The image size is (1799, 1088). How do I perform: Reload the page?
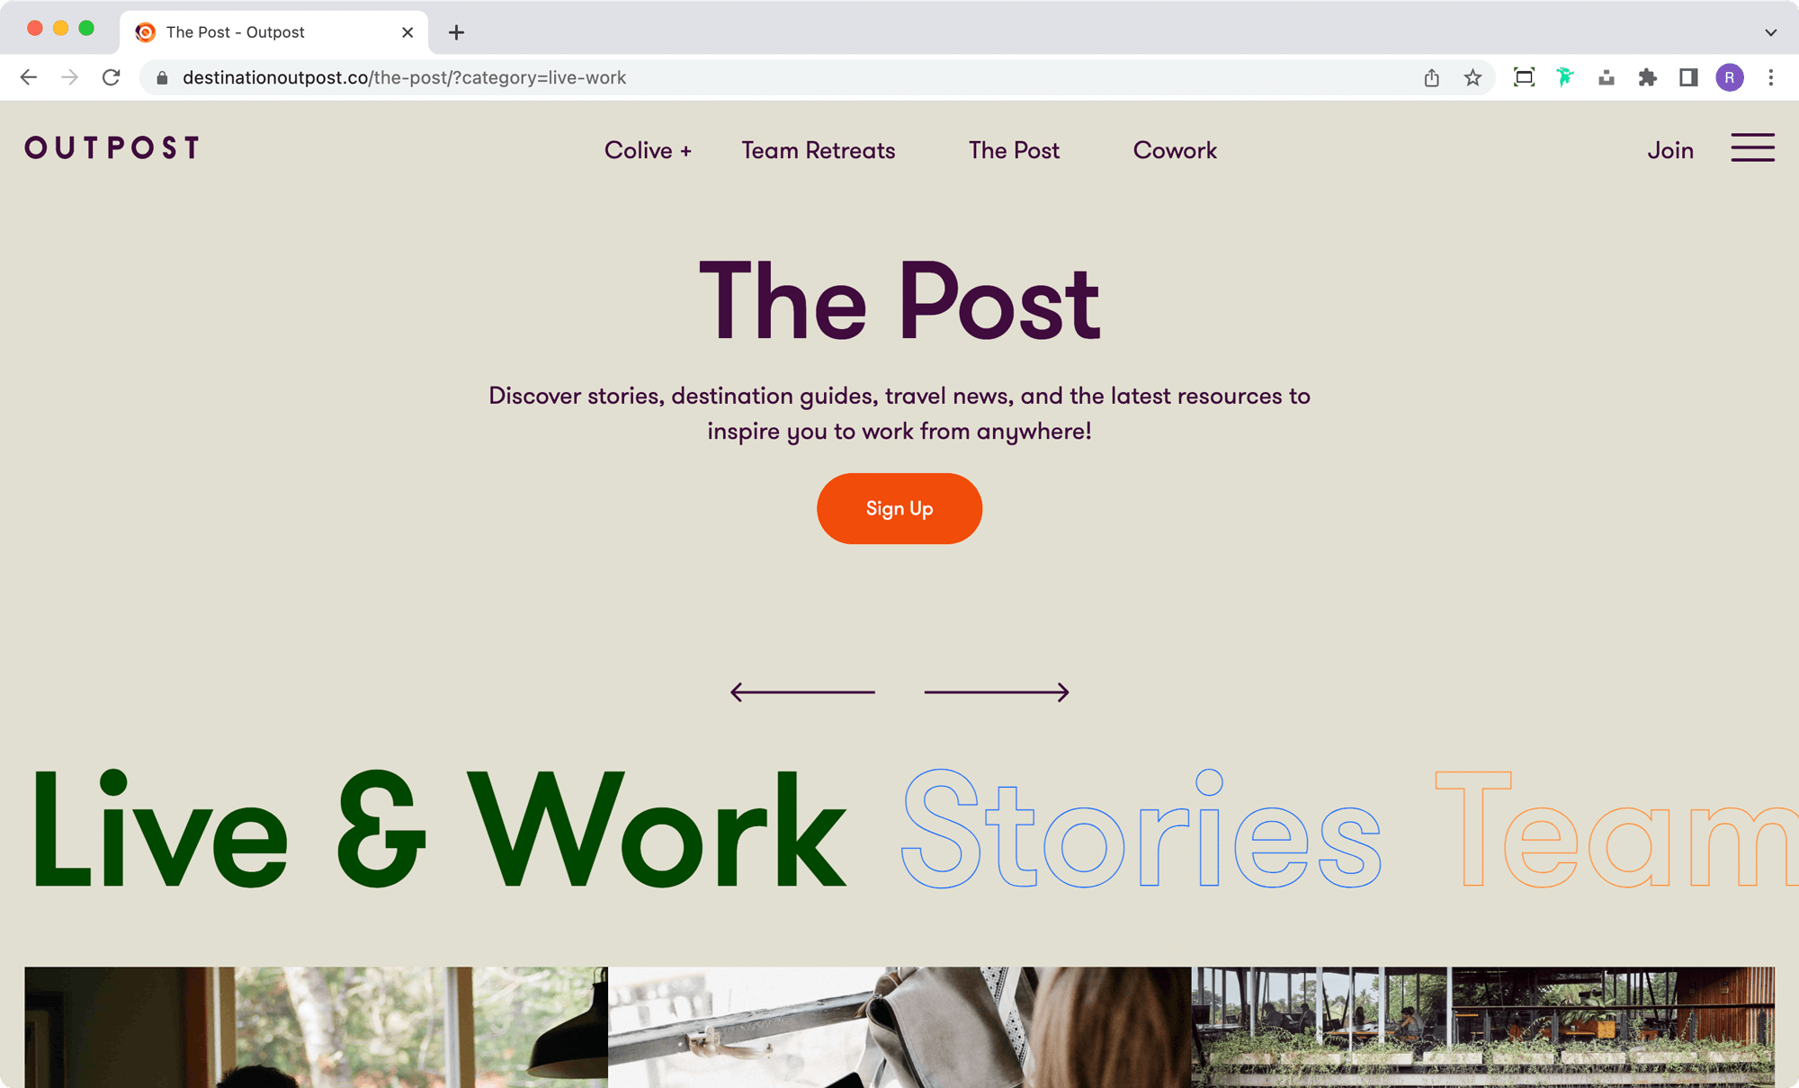[111, 77]
